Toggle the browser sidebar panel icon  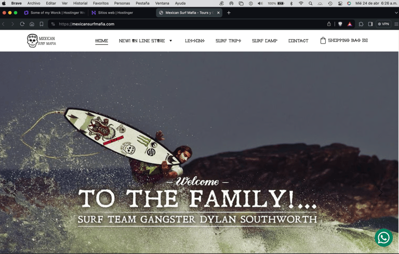tap(370, 24)
